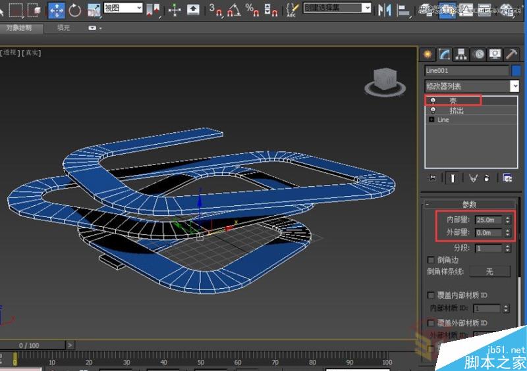Open the Utilities hammer panel
The width and height of the screenshot is (527, 371).
point(511,54)
